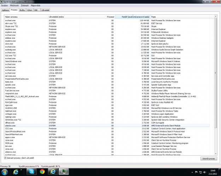Select the Procesy tab
The width and height of the screenshot is (221, 176).
[14, 10]
